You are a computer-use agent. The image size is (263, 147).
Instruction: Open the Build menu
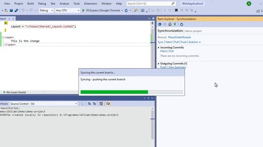30,4
